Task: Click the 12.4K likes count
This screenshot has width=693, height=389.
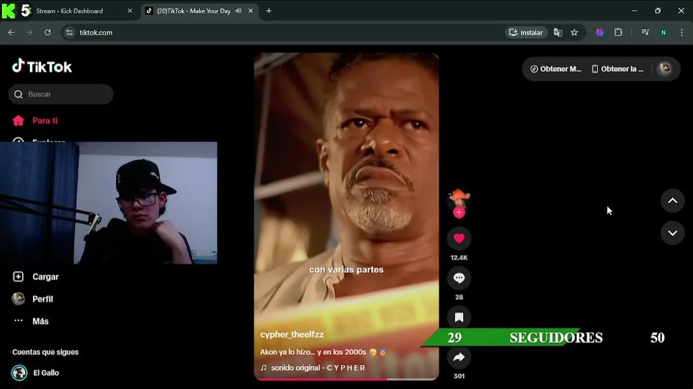Action: tap(459, 258)
